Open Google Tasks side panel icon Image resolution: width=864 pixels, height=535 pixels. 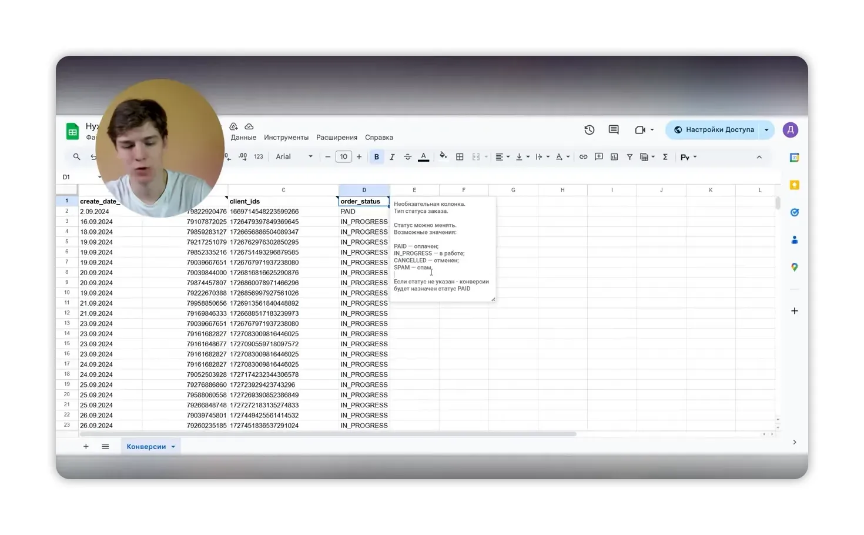click(x=795, y=212)
